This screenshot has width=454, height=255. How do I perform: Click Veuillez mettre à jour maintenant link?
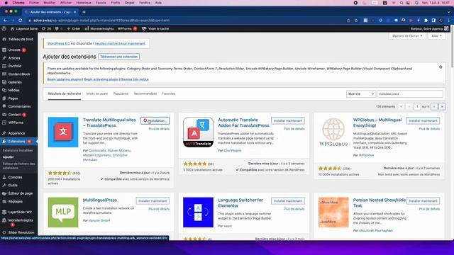click(120, 43)
